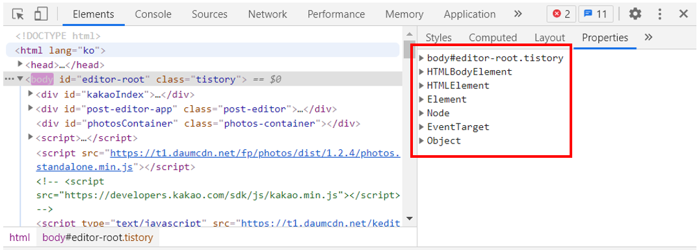The image size is (699, 250).
Task: Switch to the Console tab
Action: tap(153, 14)
